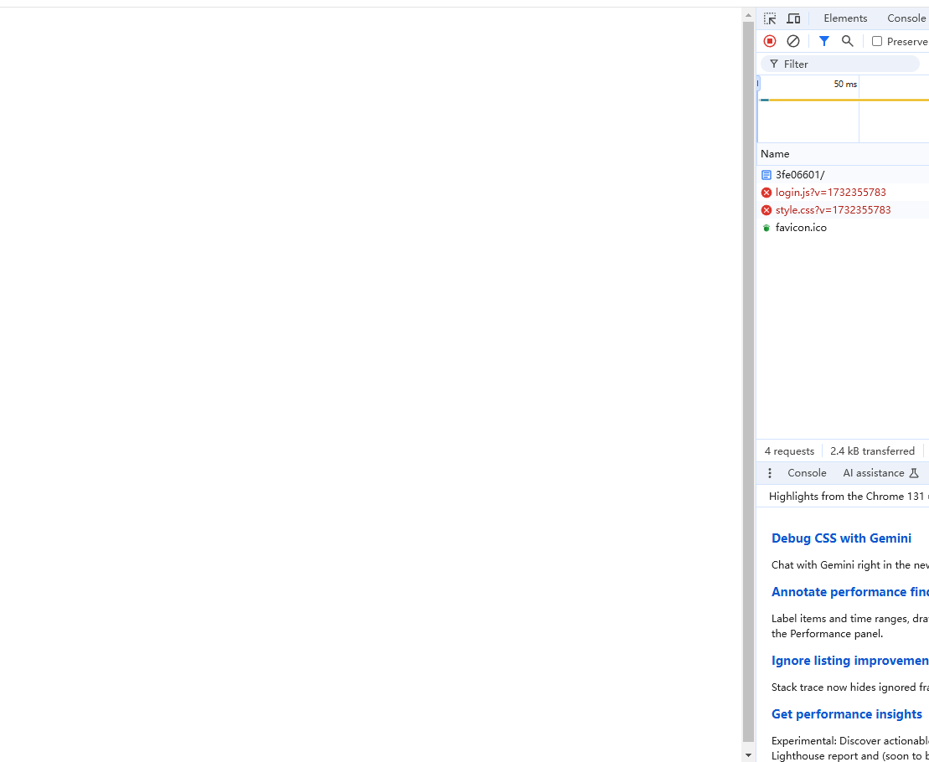The width and height of the screenshot is (929, 762).
Task: Clear the network log
Action: (792, 41)
